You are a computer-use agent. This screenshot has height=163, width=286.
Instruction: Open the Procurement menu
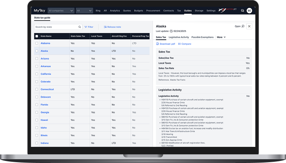tap(153, 11)
